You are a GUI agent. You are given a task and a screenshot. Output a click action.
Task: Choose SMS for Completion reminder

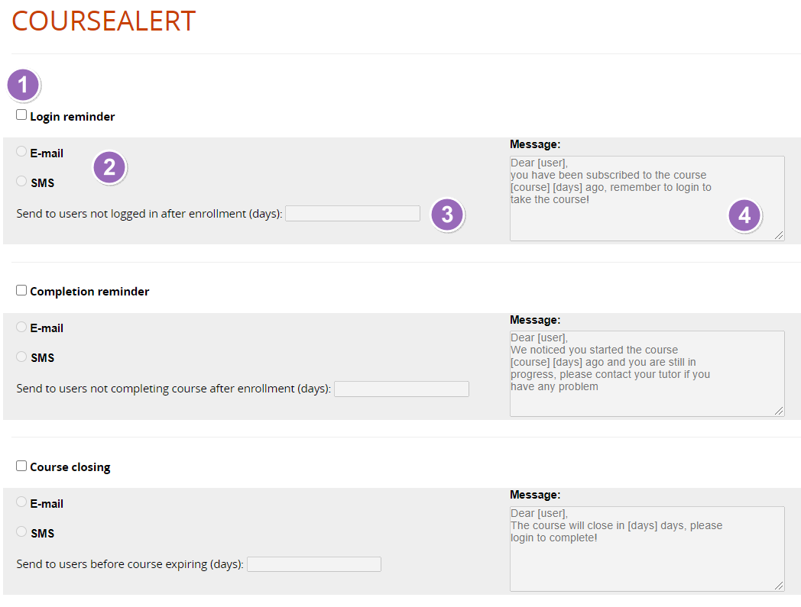(21, 357)
